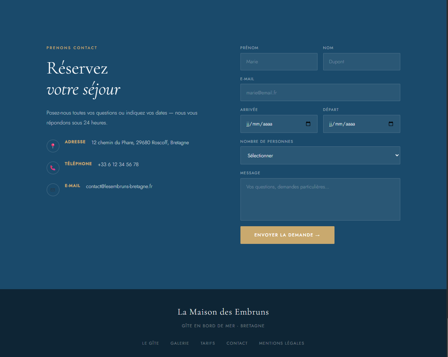Click the phone number +33 6 12 34 56 78
The image size is (448, 357).
click(118, 164)
